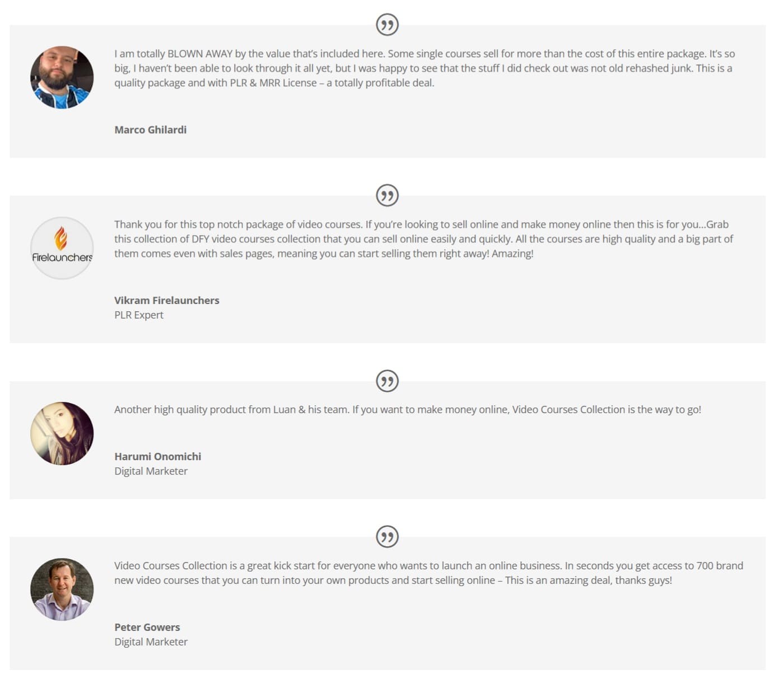This screenshot has height=679, width=770.
Task: Click the quote icon above Harumi Onomichi's testimonial
Action: [x=387, y=381]
